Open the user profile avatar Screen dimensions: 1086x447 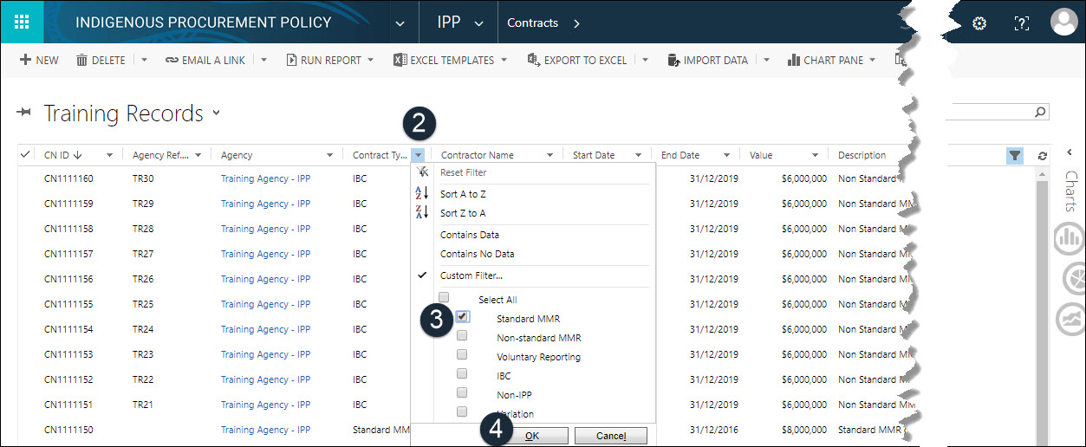(1063, 23)
